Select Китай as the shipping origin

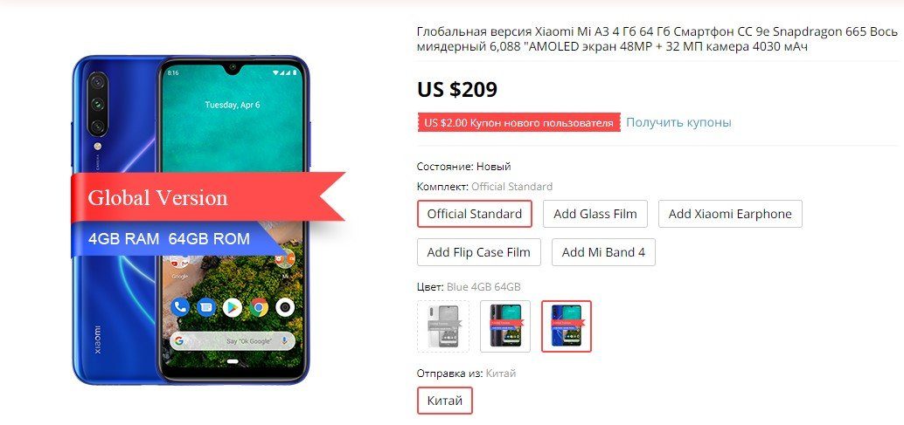(x=444, y=401)
